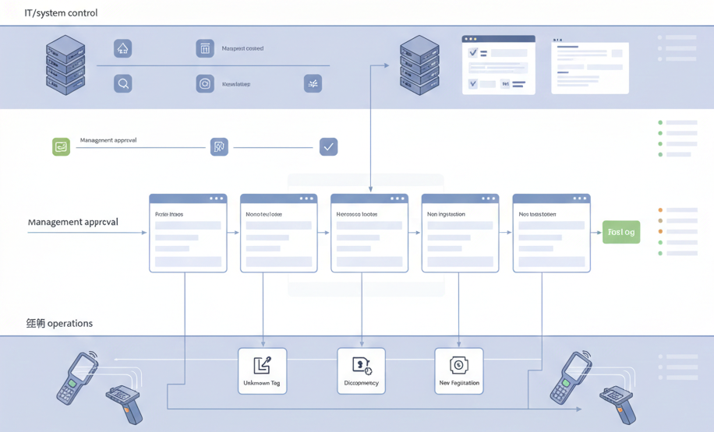The image size is (714, 432).
Task: Select the New Registration clock icon box
Action: 459,371
